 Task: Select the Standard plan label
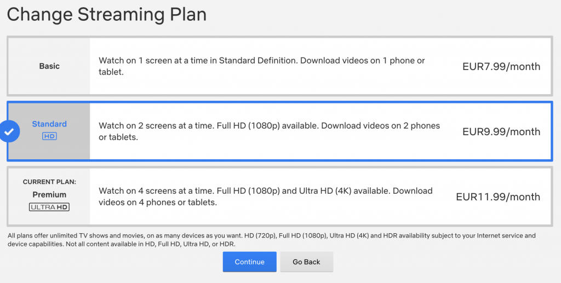[49, 124]
